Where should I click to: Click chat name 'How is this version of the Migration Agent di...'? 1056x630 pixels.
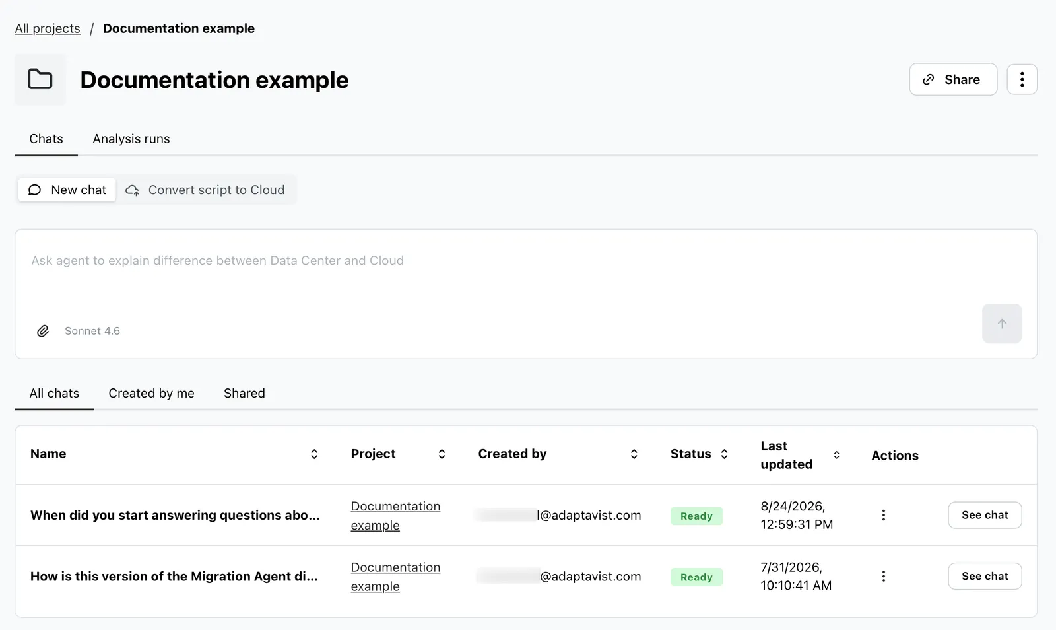tap(174, 577)
